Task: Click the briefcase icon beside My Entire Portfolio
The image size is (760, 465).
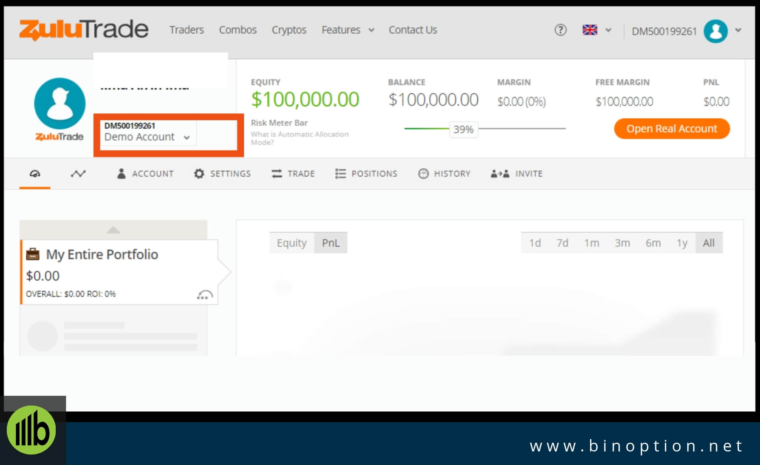Action: pyautogui.click(x=33, y=254)
